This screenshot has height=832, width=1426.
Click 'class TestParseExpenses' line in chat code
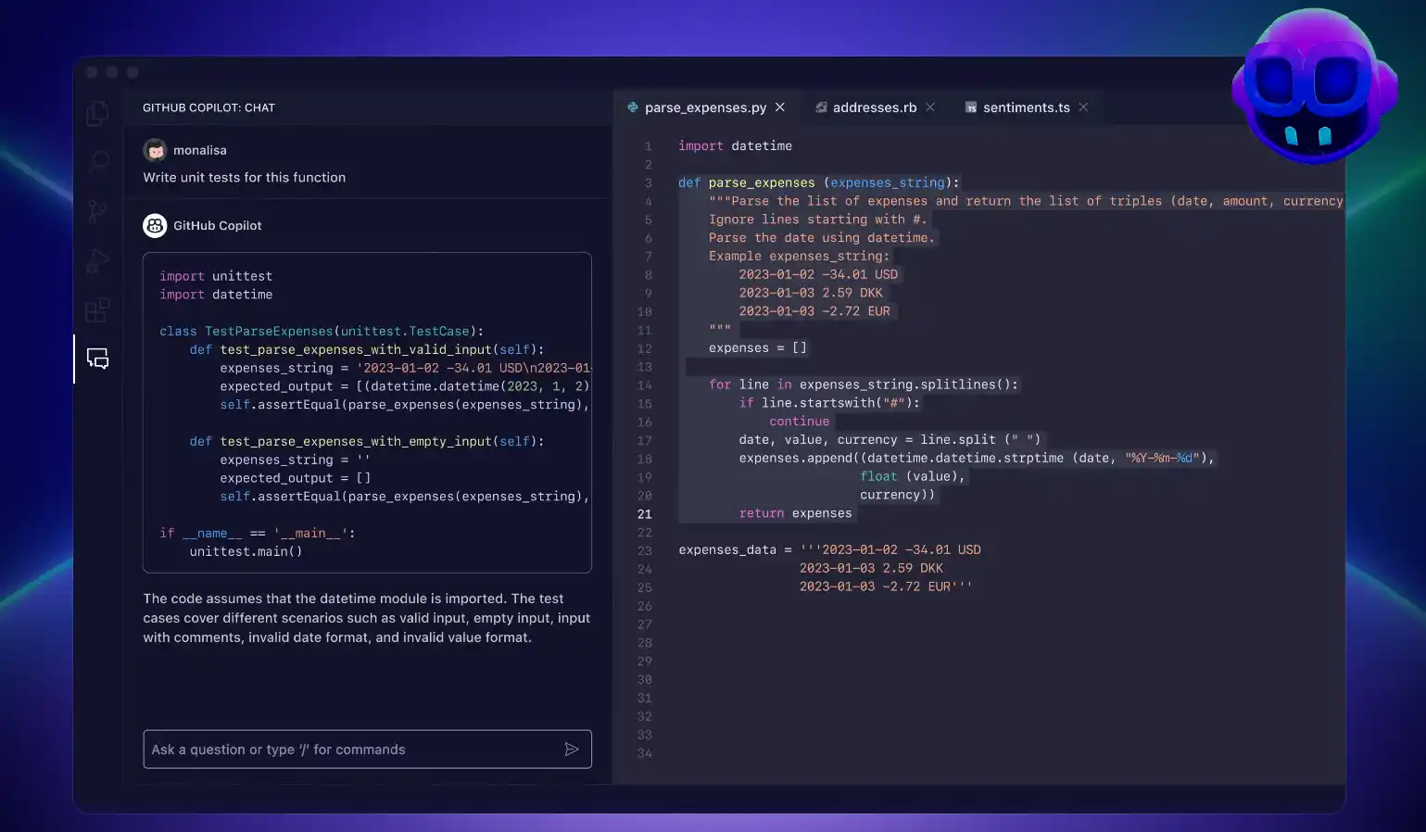[x=322, y=331]
